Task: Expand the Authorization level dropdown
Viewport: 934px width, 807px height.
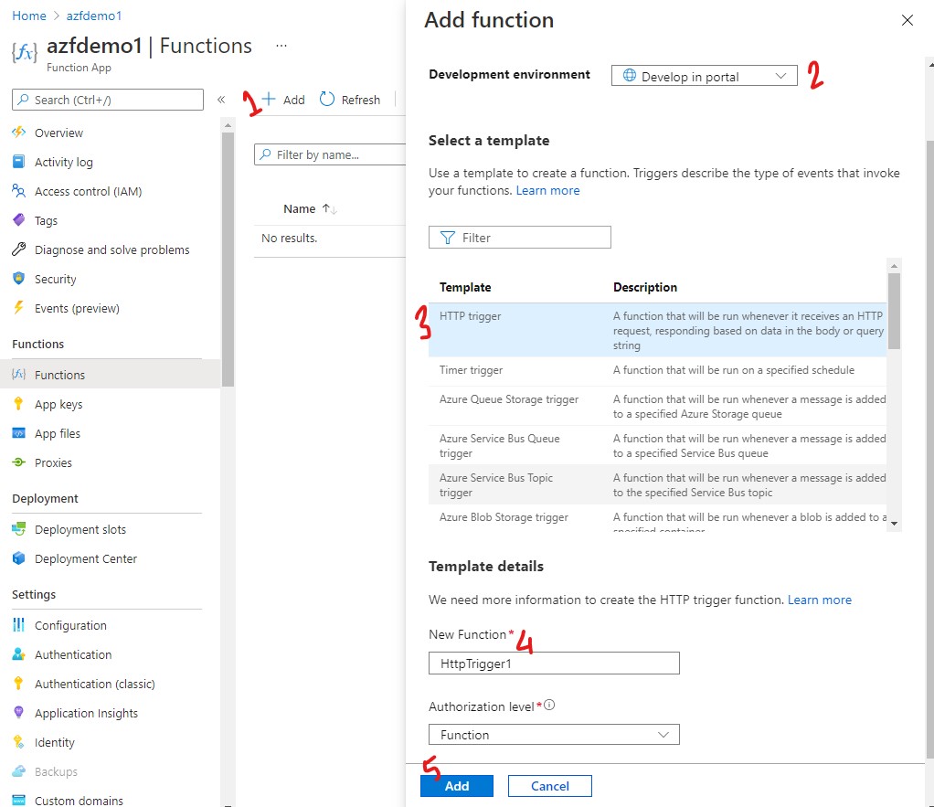Action: [x=554, y=735]
